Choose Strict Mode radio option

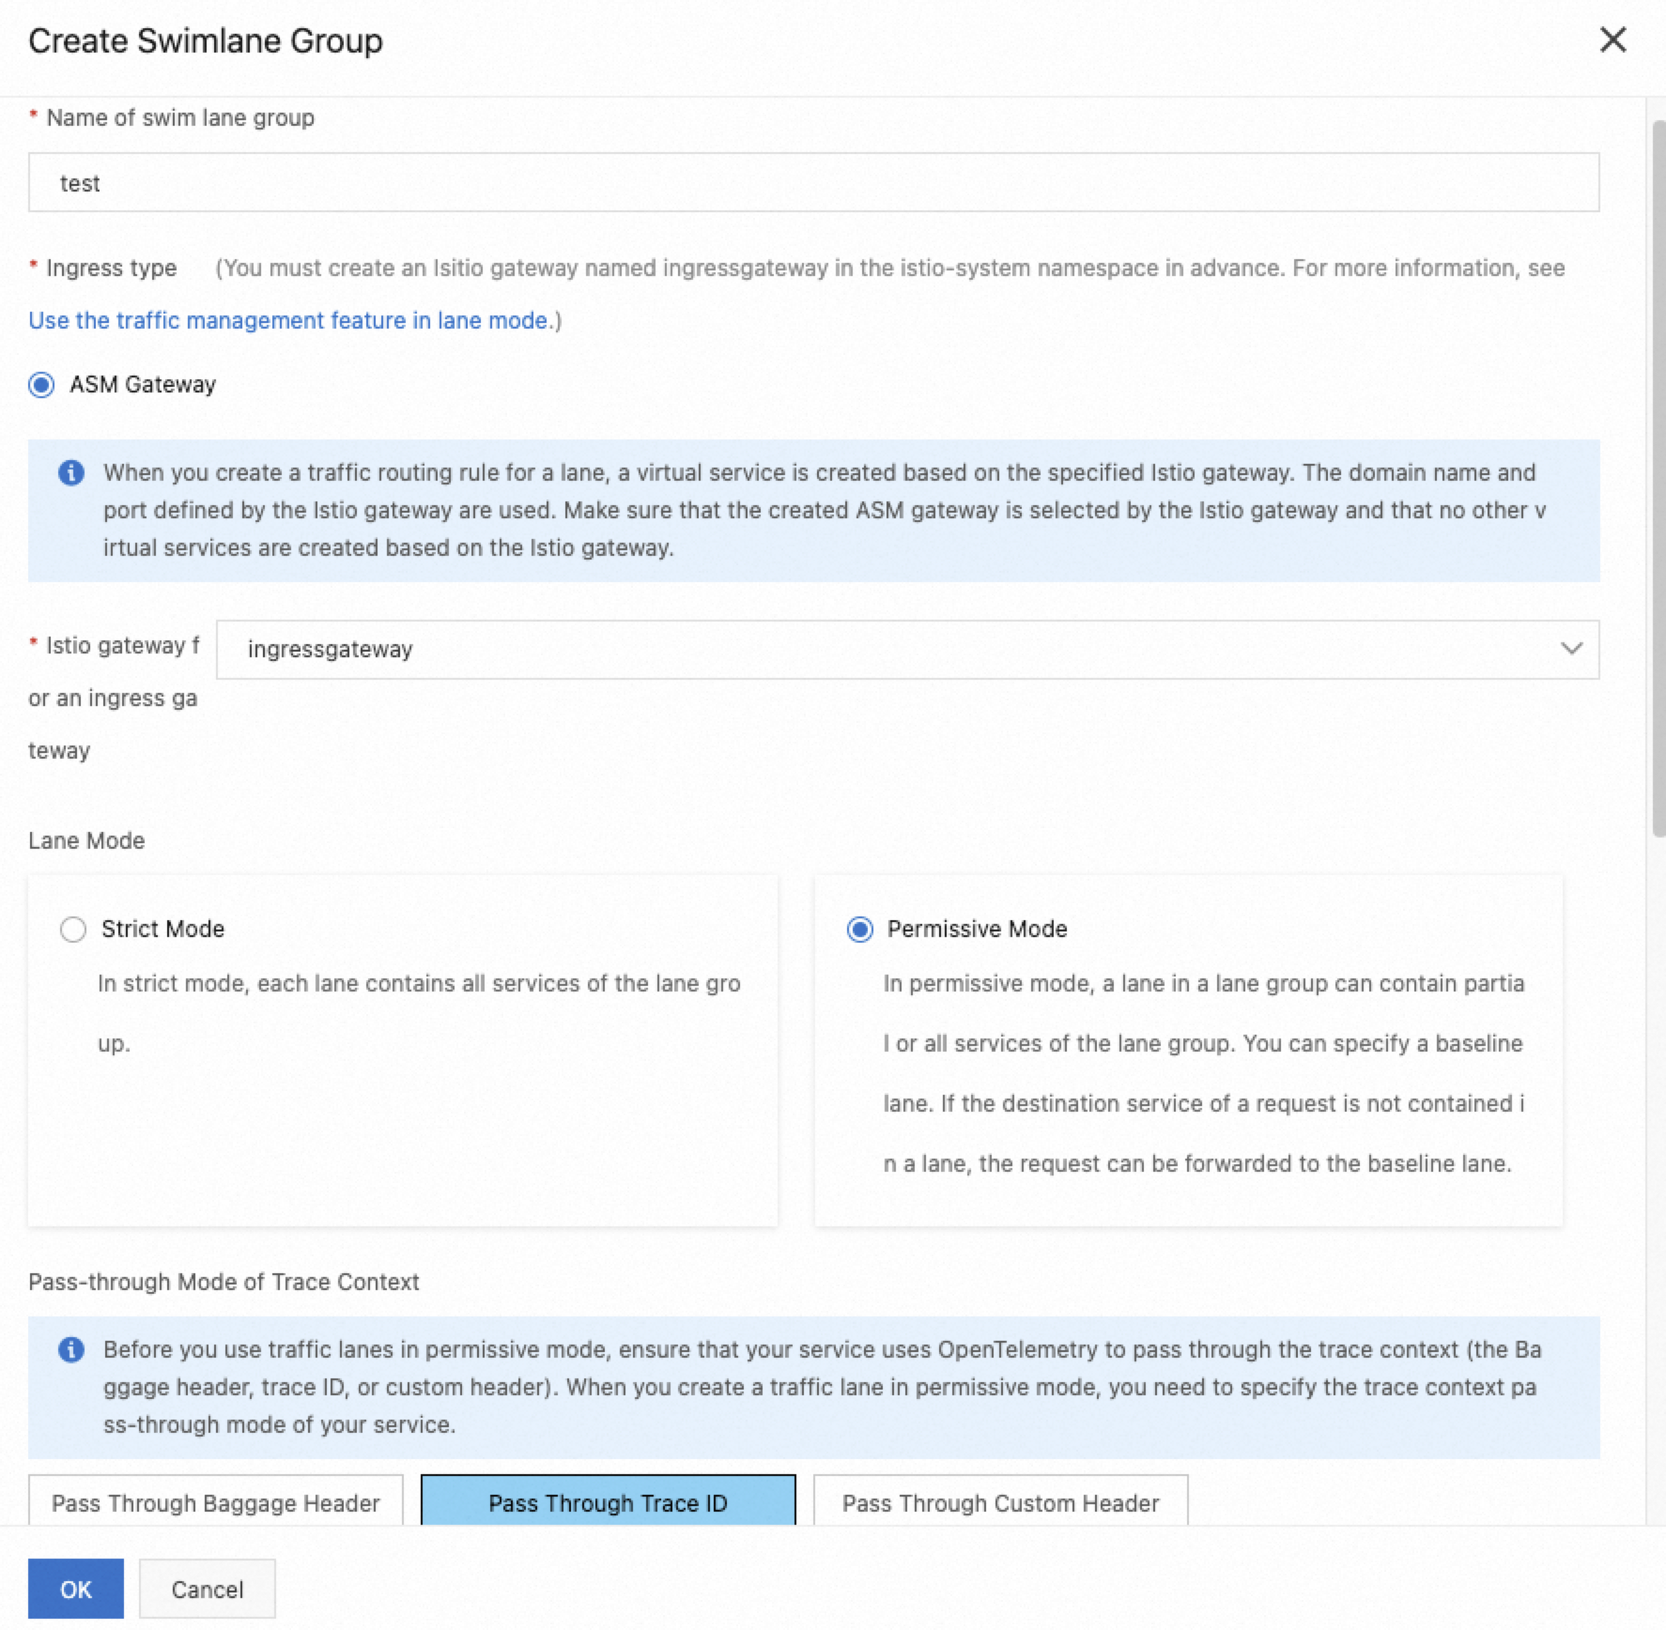click(73, 930)
